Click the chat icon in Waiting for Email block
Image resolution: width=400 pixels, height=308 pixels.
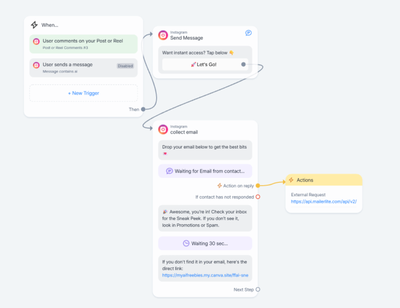(x=169, y=171)
